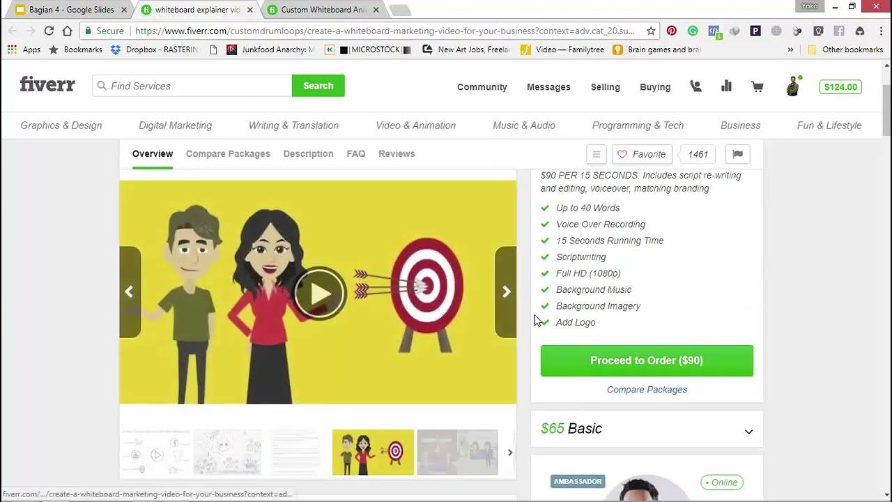Open the Apps shortcut in bookmarks bar
The image size is (892, 502).
24,50
